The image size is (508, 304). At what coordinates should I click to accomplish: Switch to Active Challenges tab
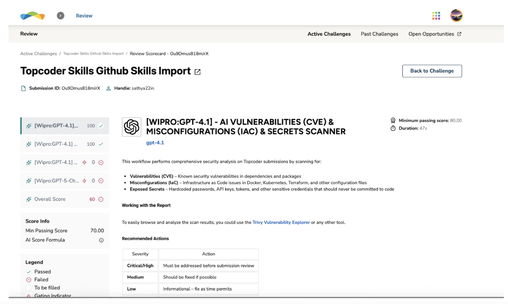tap(329, 34)
